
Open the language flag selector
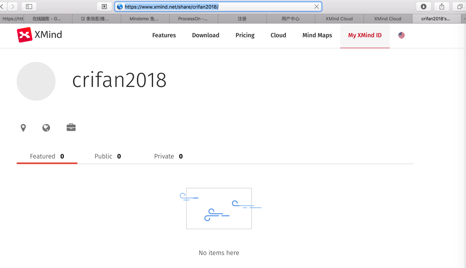tap(402, 35)
